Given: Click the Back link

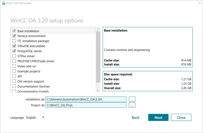Looking at the screenshot, I should [136, 118].
